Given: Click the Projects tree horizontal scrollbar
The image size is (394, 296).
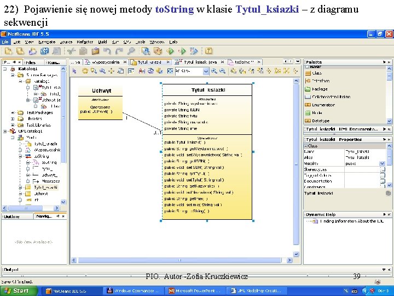Looking at the screenshot, I should coord(25,208).
